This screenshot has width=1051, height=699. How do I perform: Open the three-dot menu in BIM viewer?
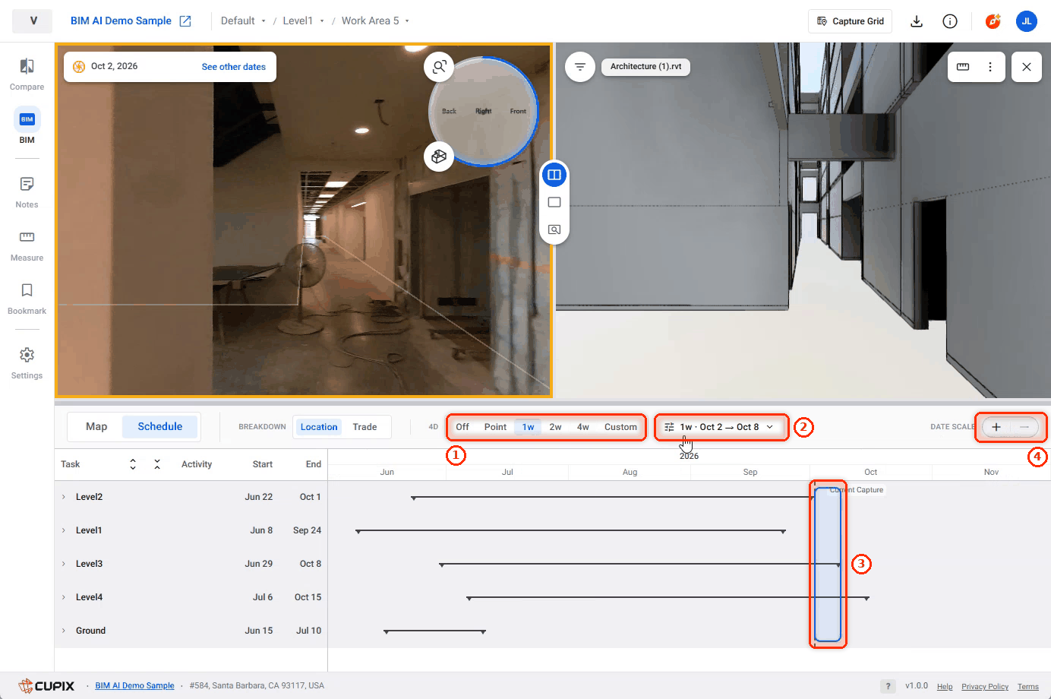(990, 67)
